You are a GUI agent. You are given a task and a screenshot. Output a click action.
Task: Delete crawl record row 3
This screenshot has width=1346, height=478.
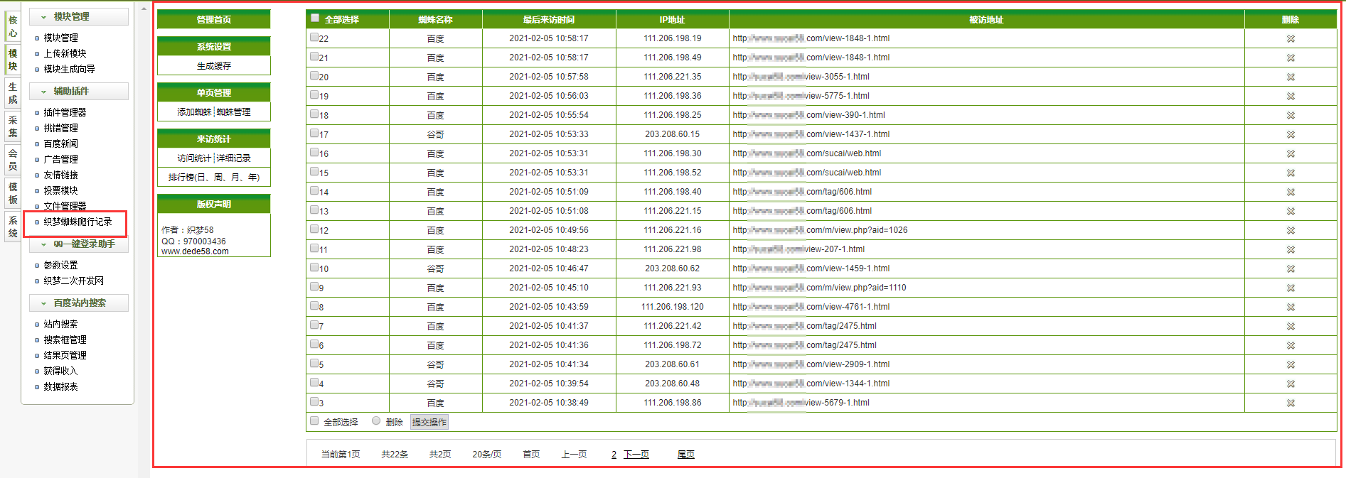coord(1291,403)
